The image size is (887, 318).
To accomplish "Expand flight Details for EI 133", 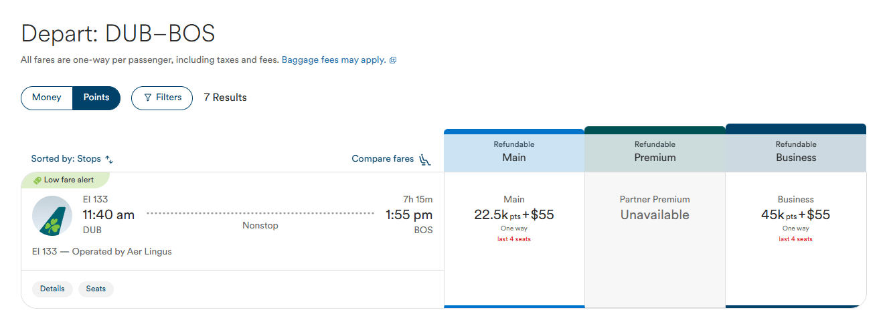I will coord(52,289).
